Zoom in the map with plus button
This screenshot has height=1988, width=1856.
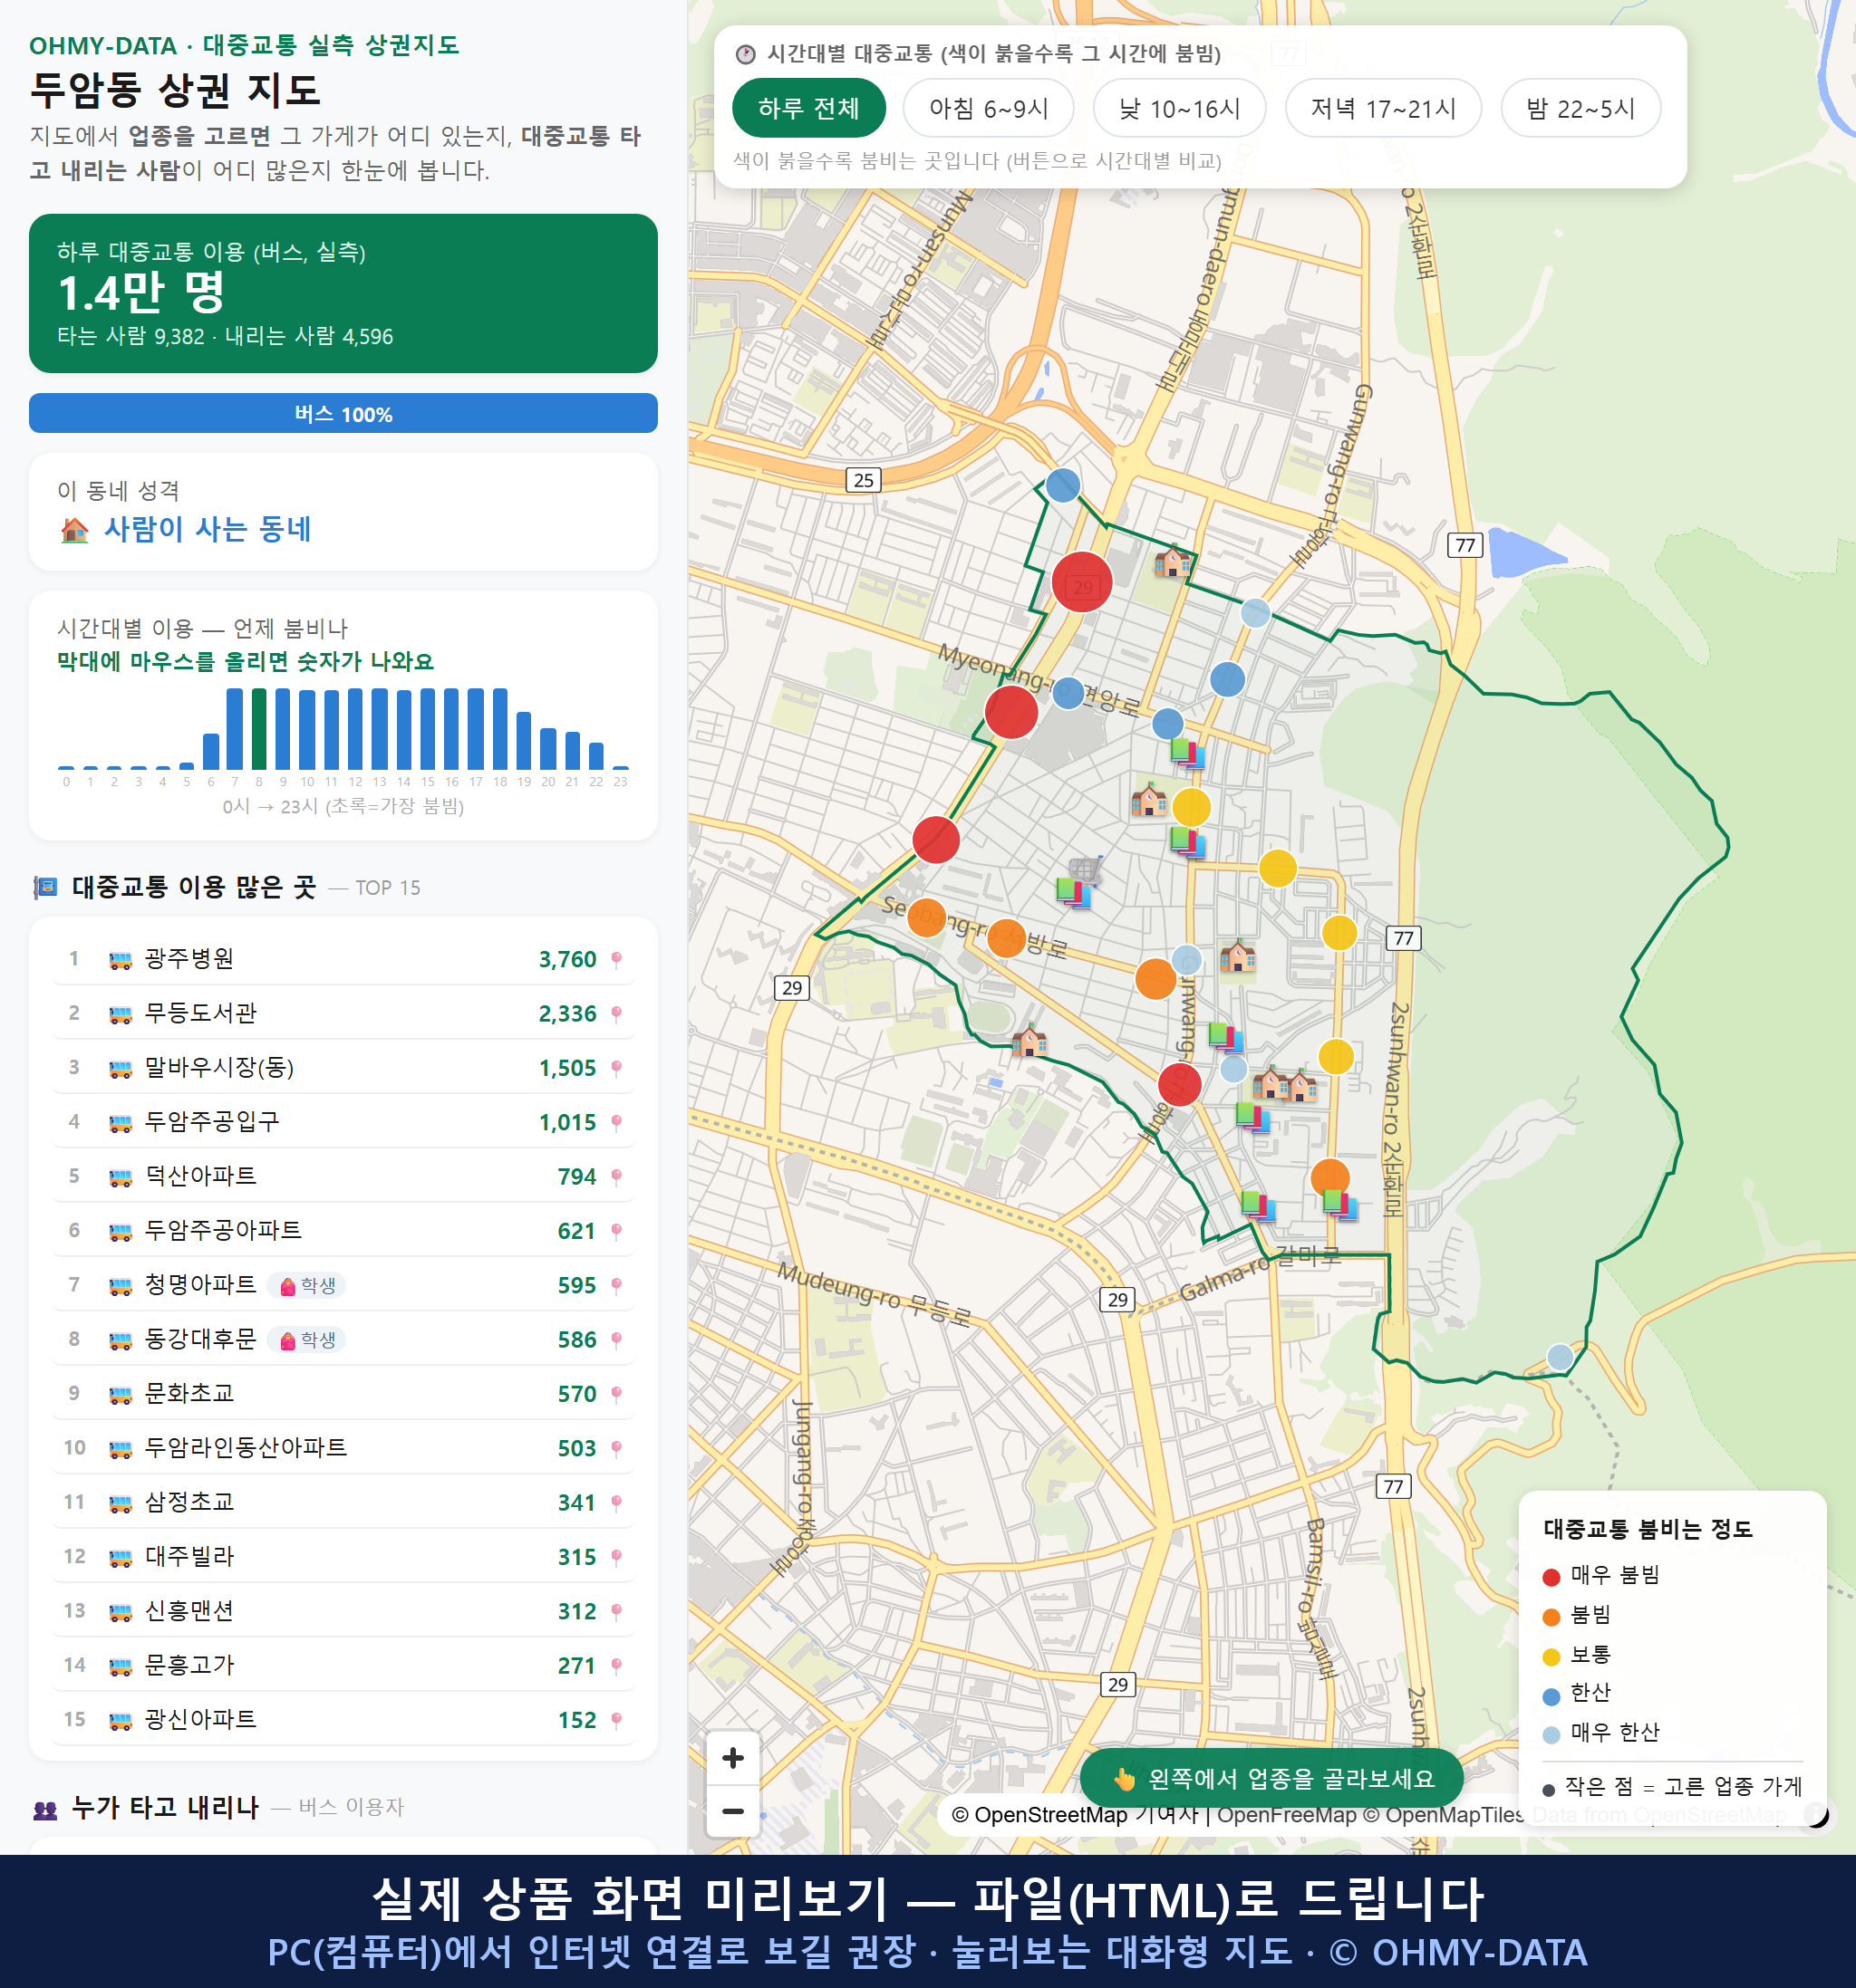coord(733,1758)
